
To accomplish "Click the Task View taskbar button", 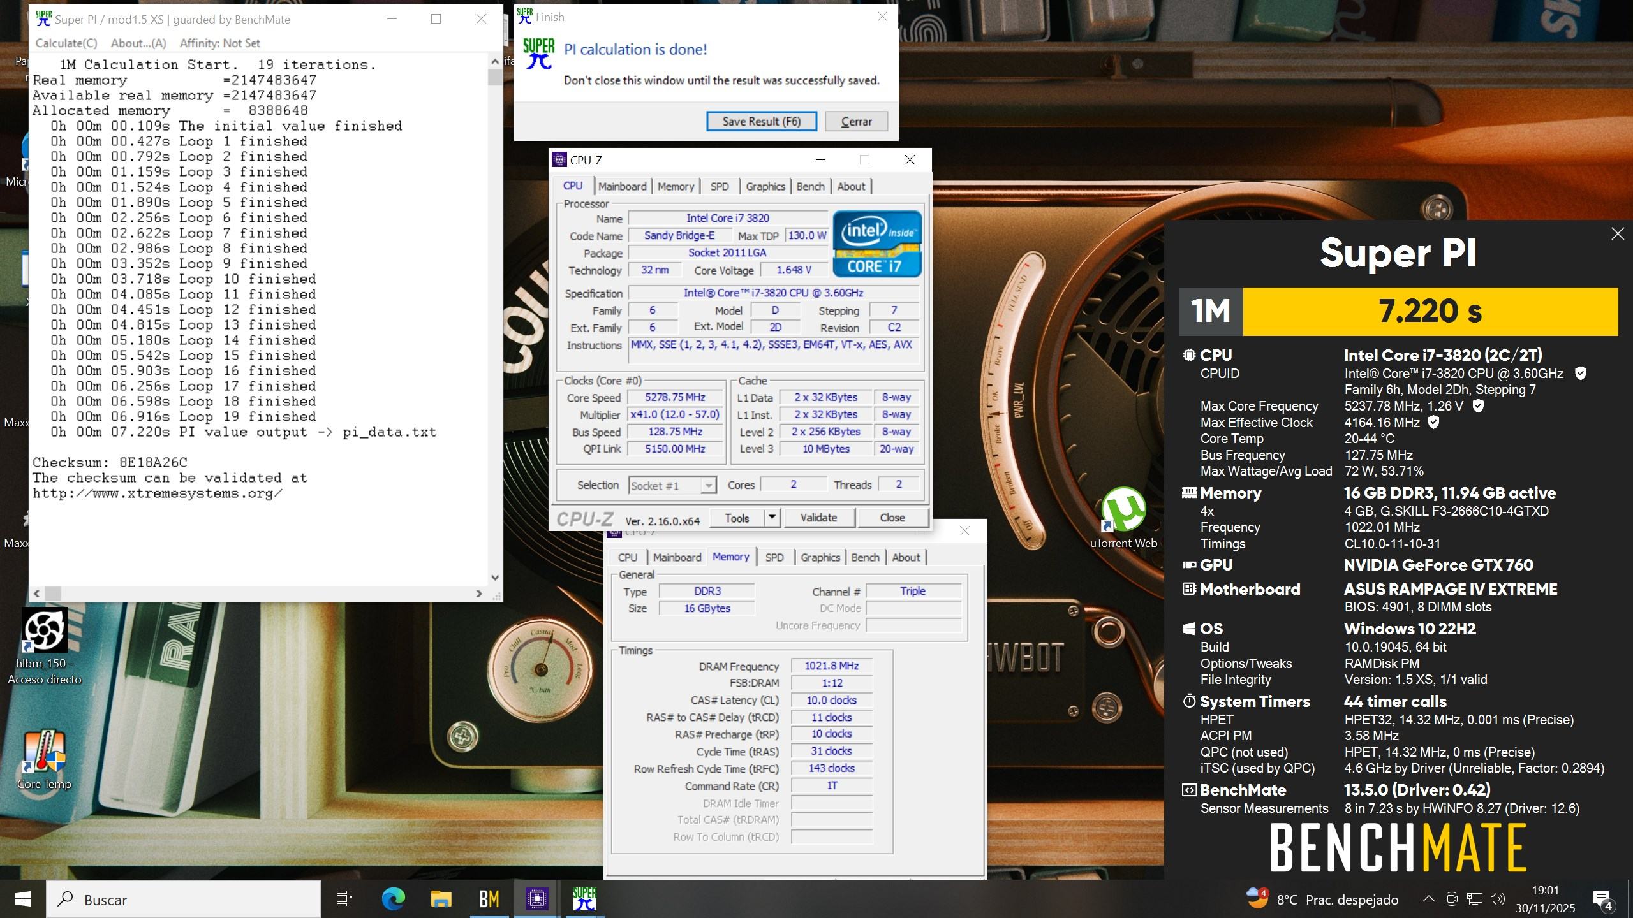I will (344, 899).
